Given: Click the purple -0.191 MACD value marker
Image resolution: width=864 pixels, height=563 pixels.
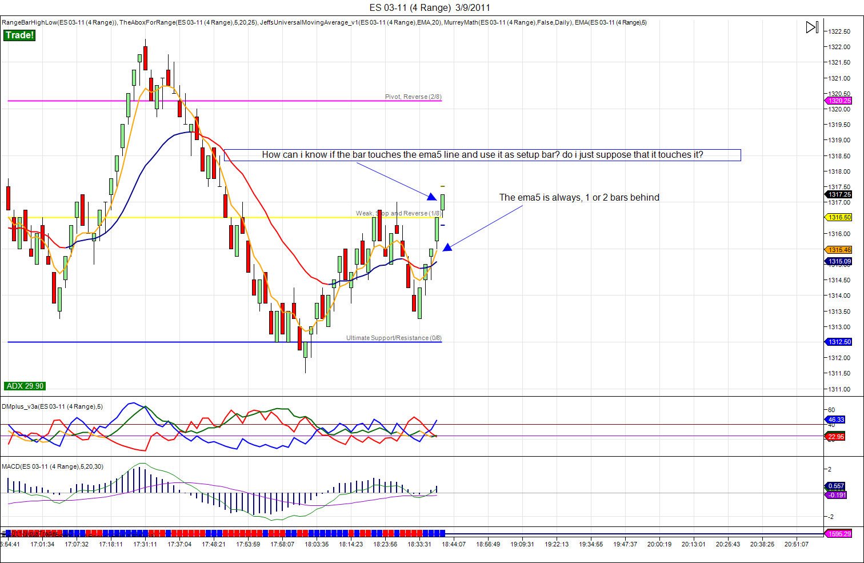Looking at the screenshot, I should click(837, 495).
